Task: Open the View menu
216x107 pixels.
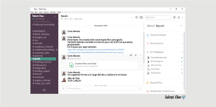Action: coord(41,12)
